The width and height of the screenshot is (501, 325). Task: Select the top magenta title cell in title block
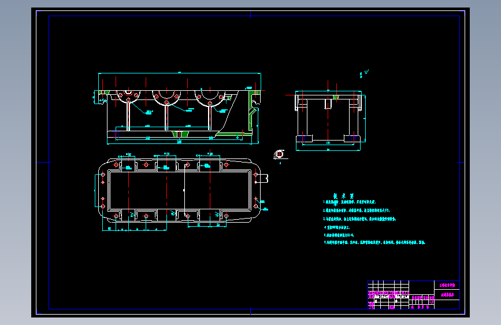tap(447, 285)
